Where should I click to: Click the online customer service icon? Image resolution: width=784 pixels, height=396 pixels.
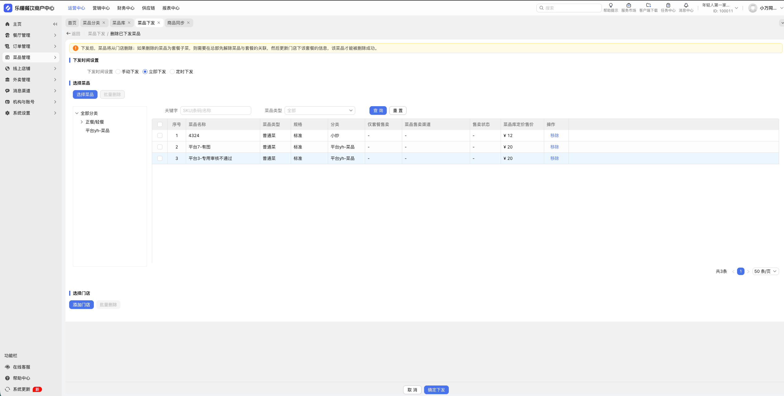pyautogui.click(x=7, y=367)
